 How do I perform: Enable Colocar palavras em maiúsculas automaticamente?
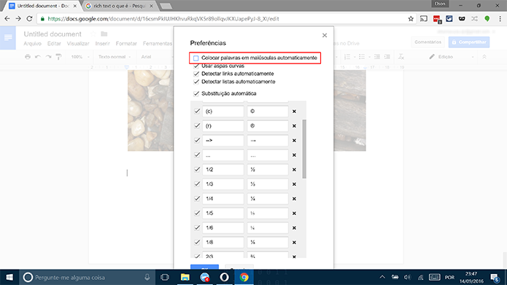(x=196, y=58)
